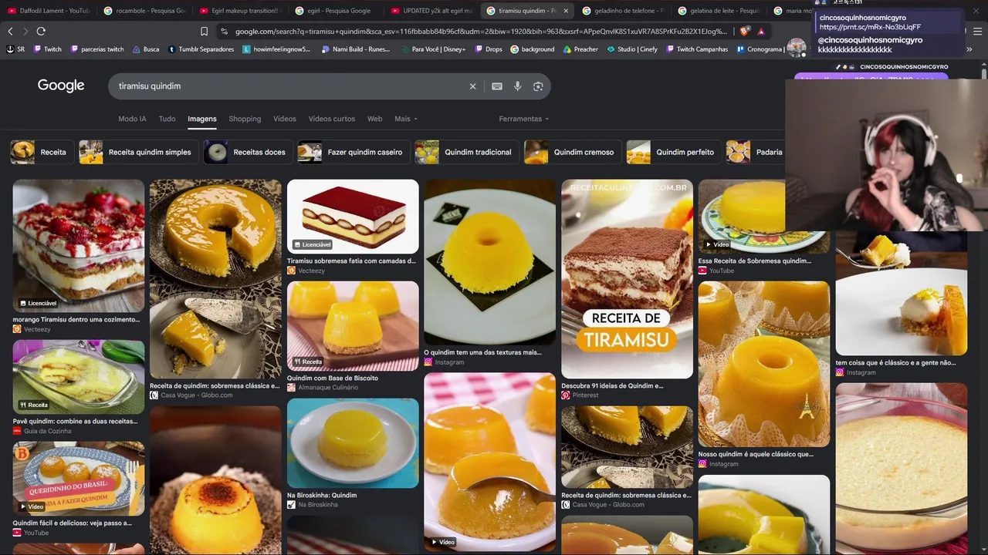This screenshot has width=988, height=555.
Task: Bookmark this page using the bookmark icon
Action: [204, 31]
